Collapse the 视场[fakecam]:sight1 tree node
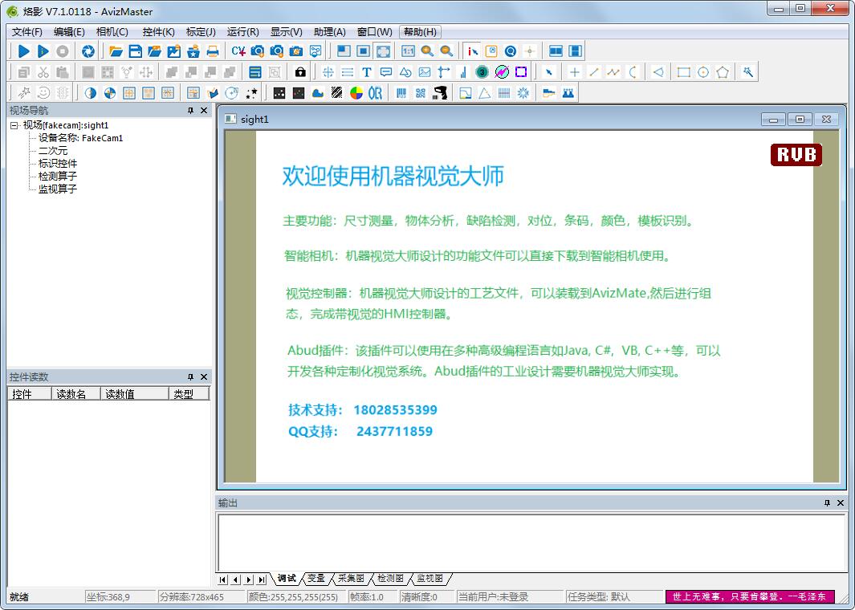 (14, 125)
